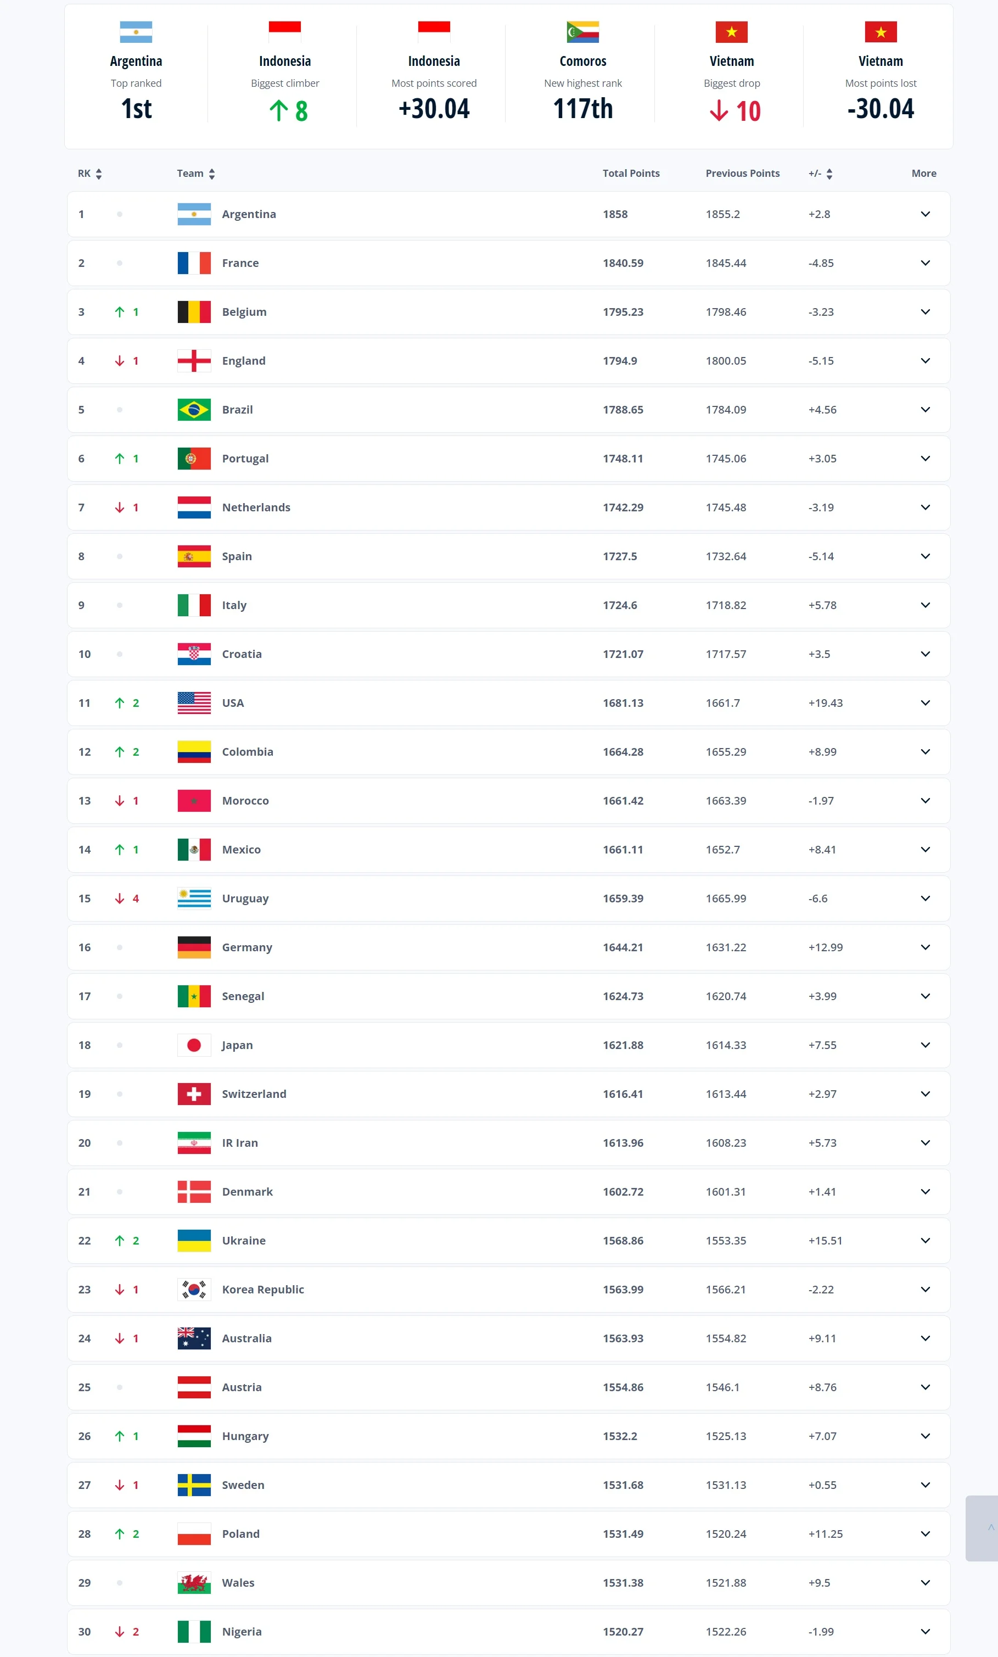This screenshot has width=998, height=1657.
Task: Click the Wales dragon flag icon
Action: coord(194,1582)
